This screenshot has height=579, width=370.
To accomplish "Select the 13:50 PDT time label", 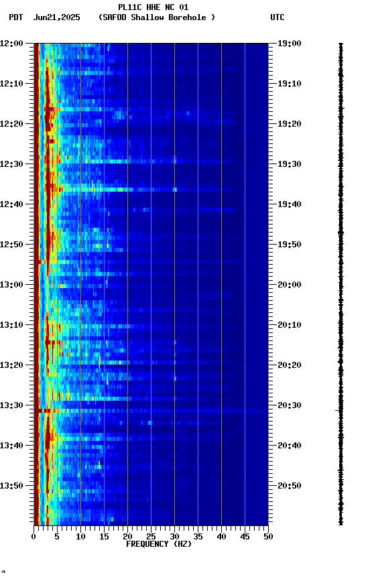I will tap(11, 487).
